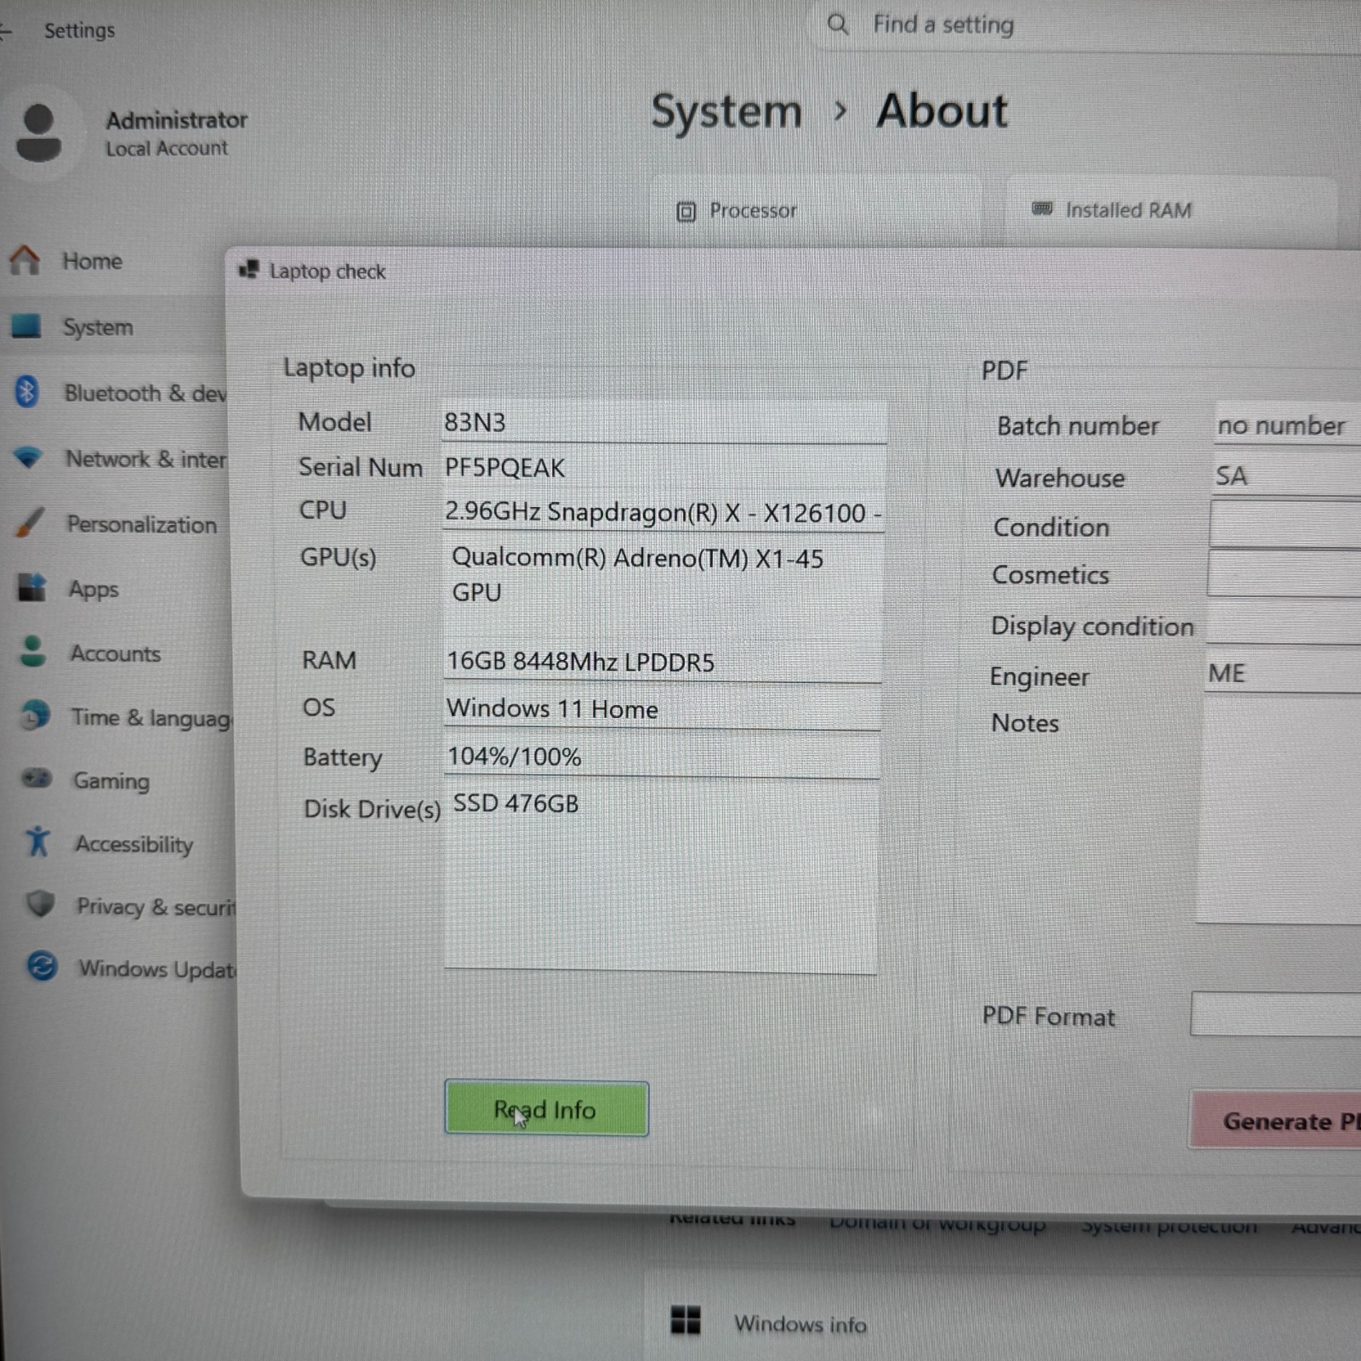Click Bluetooth icon in Settings sidebar
The height and width of the screenshot is (1361, 1361).
[27, 392]
